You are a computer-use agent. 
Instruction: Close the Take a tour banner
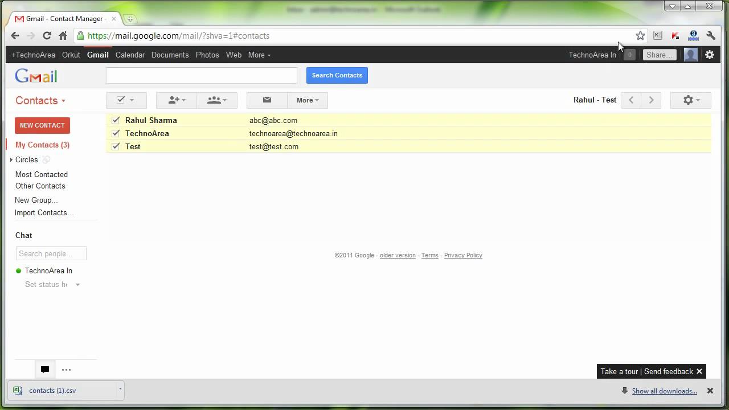point(699,371)
